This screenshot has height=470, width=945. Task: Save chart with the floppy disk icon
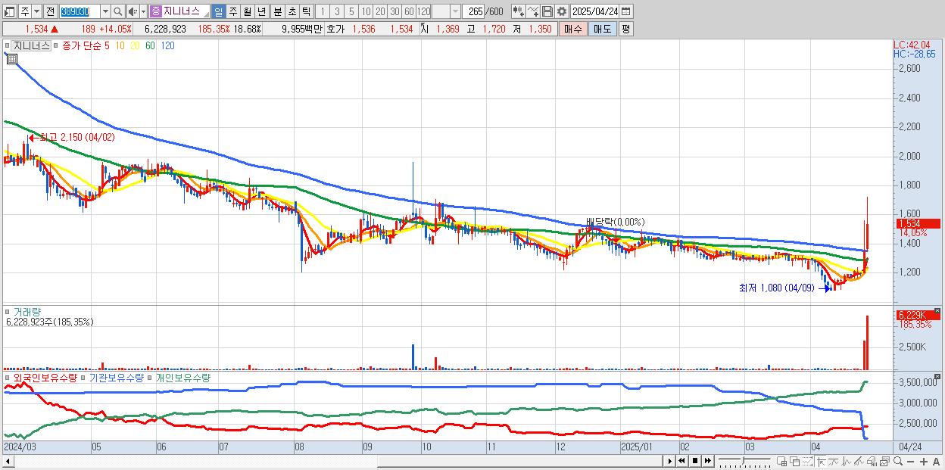(547, 11)
